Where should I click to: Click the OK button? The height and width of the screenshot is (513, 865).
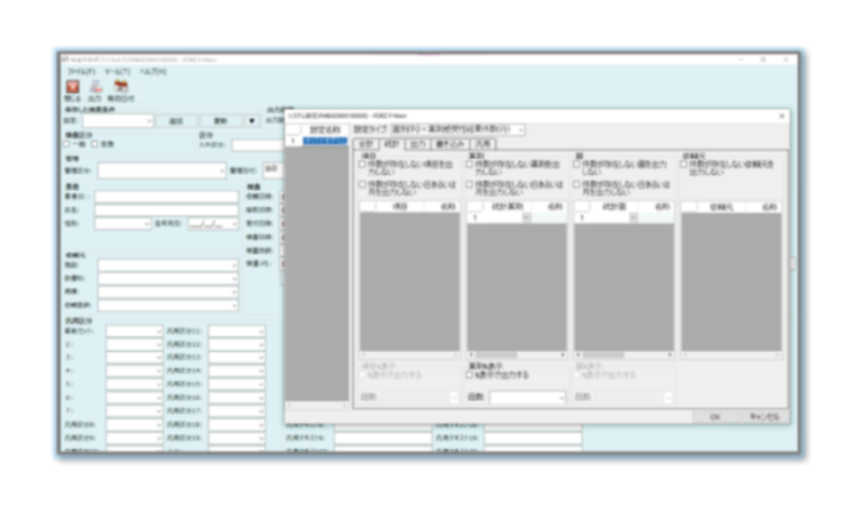point(715,417)
